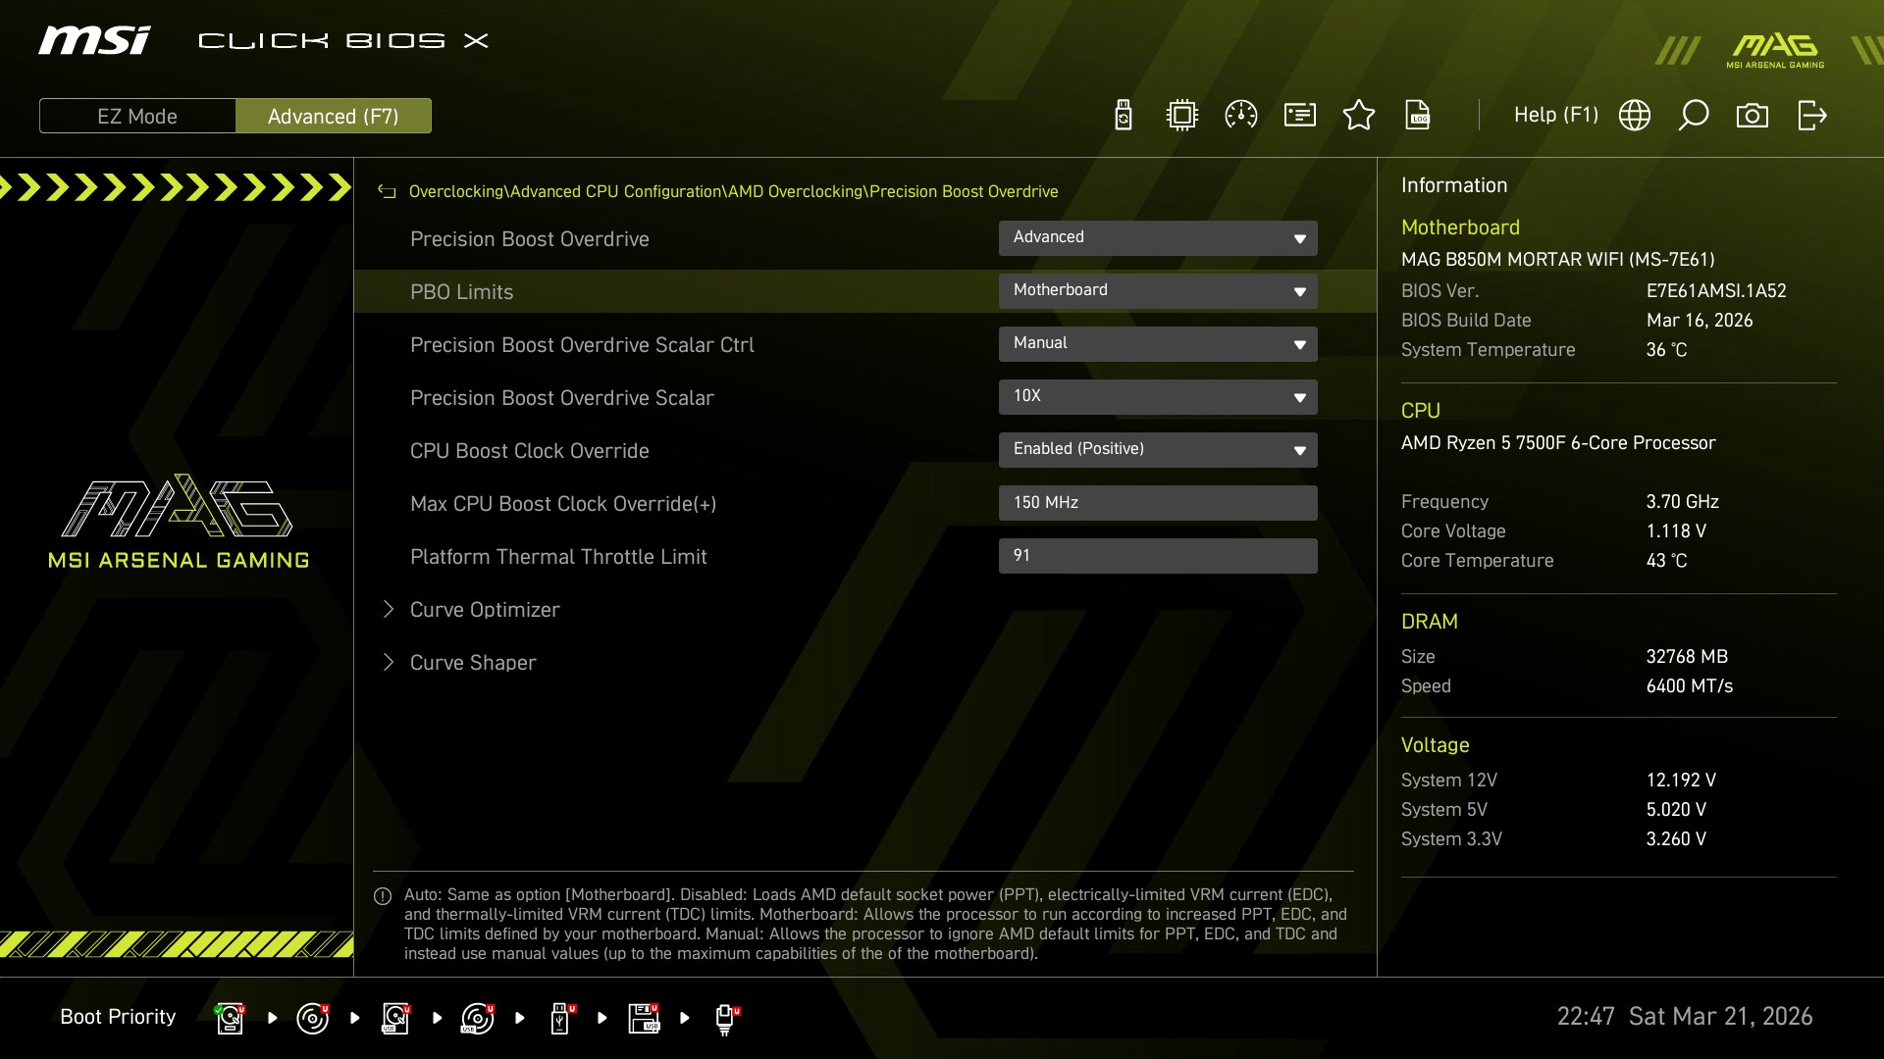The width and height of the screenshot is (1884, 1059).
Task: Select the Precision Boost Overdrive Scalar Ctrl label
Action: point(582,345)
